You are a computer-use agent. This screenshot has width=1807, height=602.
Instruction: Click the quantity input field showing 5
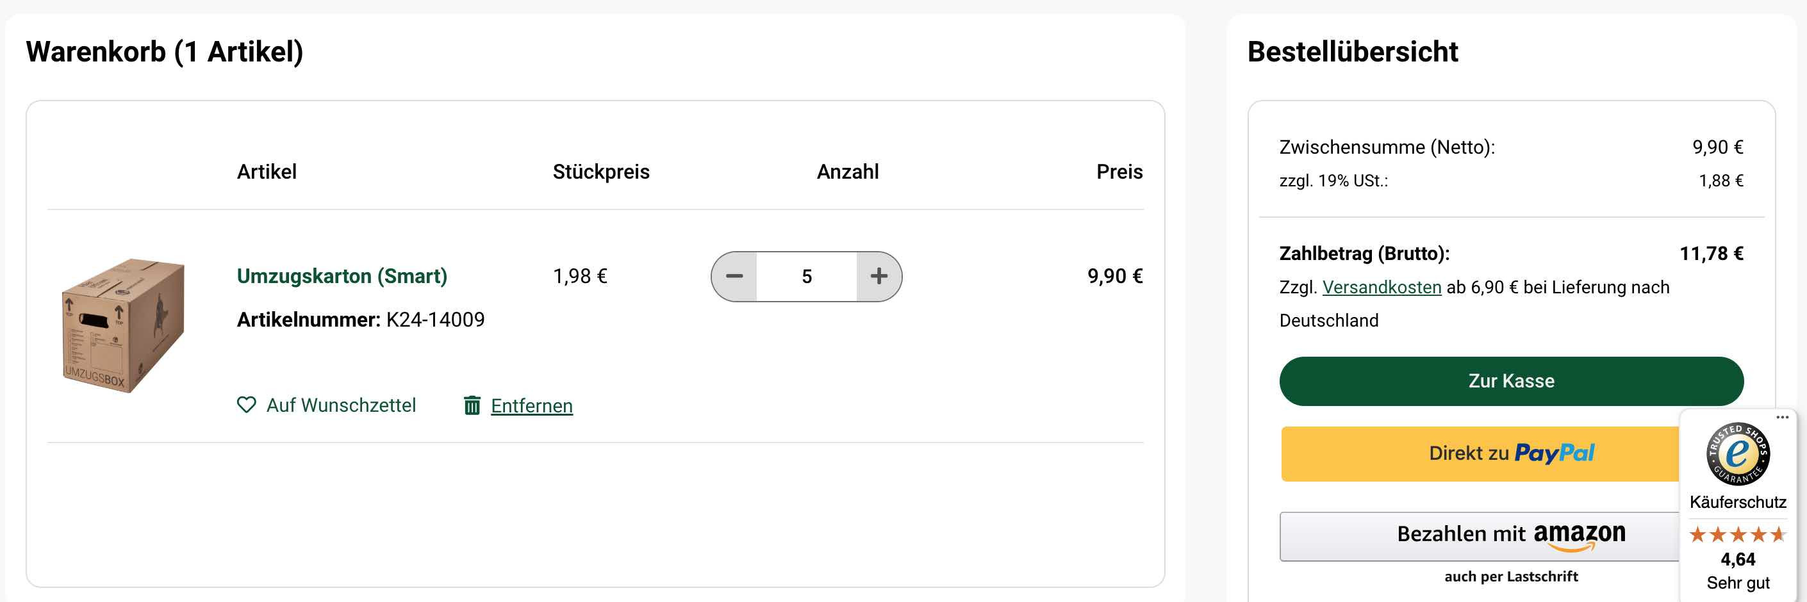click(807, 276)
